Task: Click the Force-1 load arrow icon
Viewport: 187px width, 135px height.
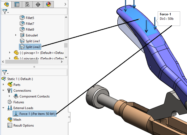Action: tap(16, 114)
